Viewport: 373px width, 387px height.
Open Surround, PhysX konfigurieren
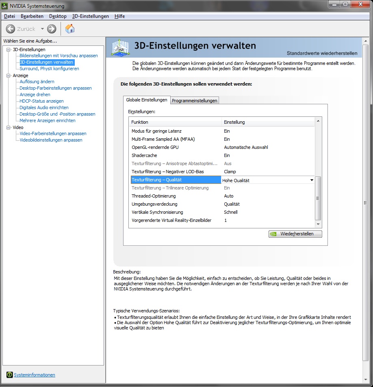49,69
